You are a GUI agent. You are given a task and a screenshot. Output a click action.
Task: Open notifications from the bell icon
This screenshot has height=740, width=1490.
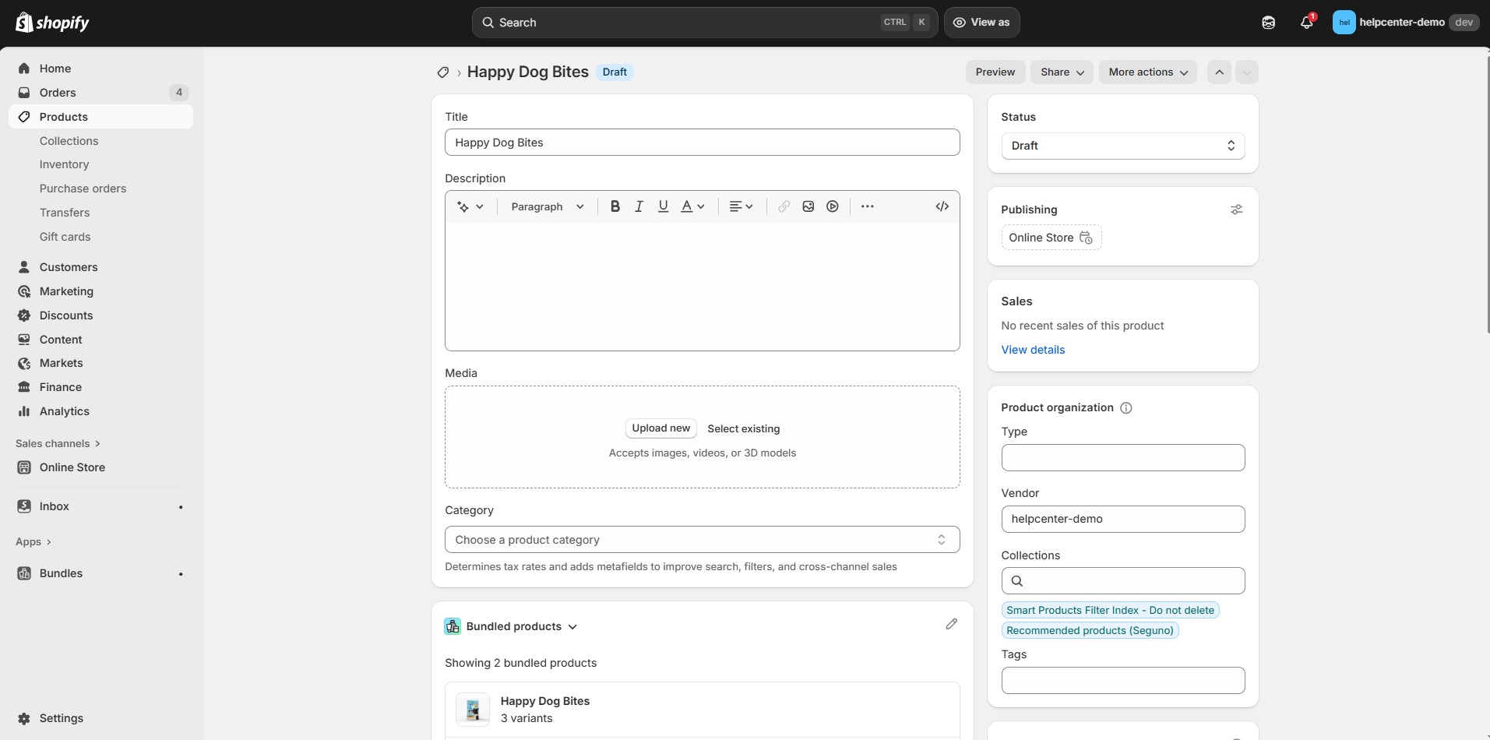[1305, 23]
